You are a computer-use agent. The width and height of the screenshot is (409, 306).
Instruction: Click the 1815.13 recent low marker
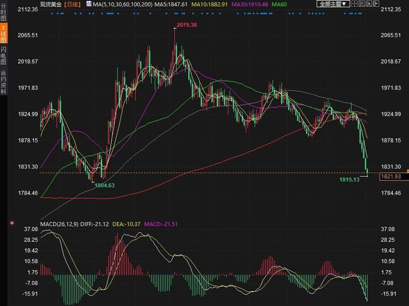(349, 180)
